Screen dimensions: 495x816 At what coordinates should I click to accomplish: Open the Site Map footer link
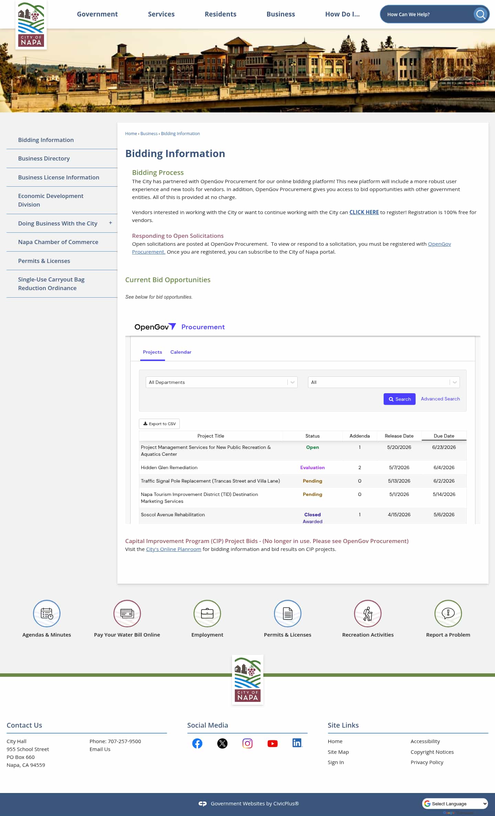(338, 752)
